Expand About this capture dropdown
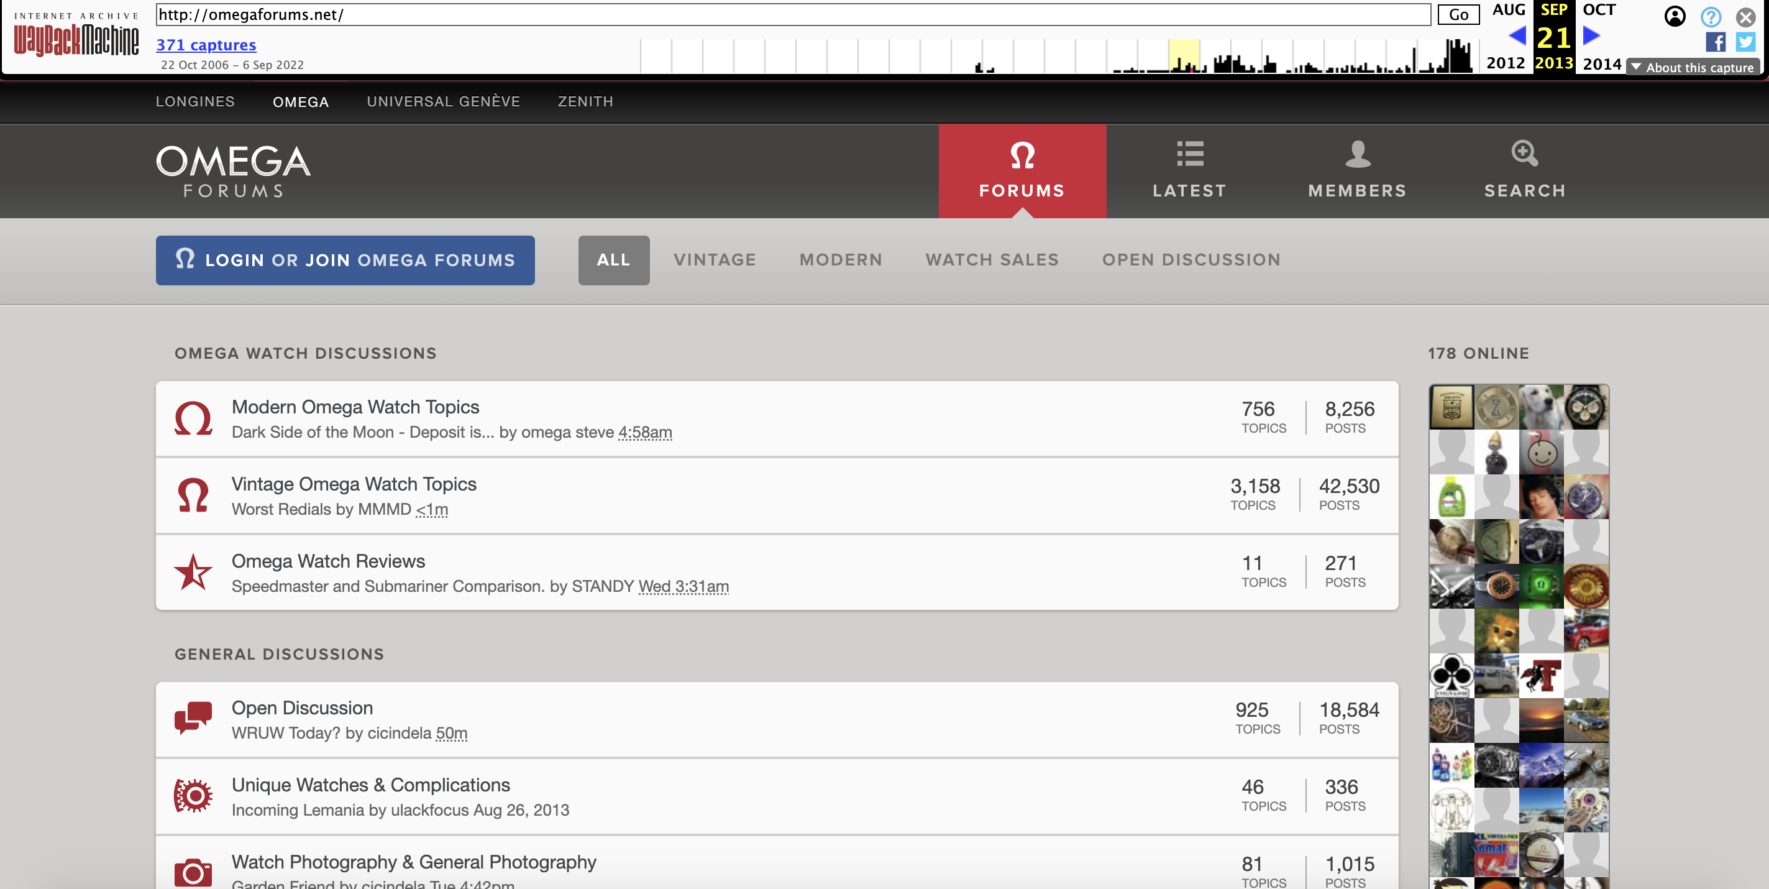Image resolution: width=1769 pixels, height=889 pixels. coord(1693,67)
